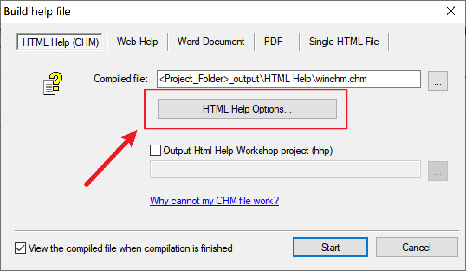Uncheck View the compiled file when finished
Image resolution: width=466 pixels, height=271 pixels.
[20, 248]
